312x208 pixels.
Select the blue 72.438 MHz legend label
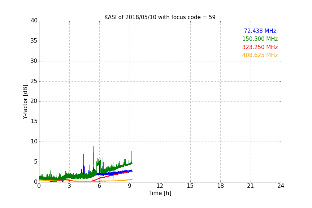260,31
